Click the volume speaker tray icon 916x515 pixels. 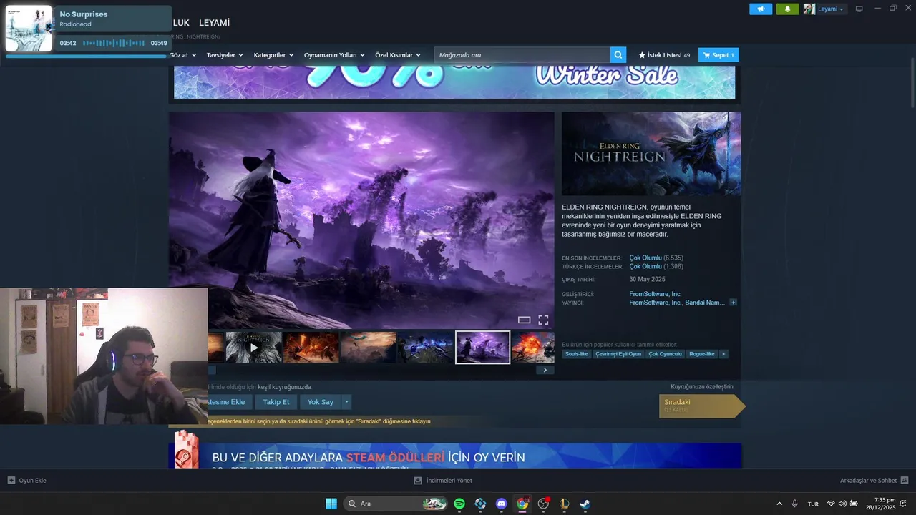[842, 504]
